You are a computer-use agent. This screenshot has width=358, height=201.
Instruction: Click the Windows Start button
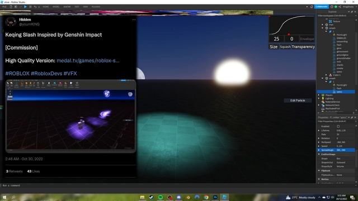click(4, 197)
